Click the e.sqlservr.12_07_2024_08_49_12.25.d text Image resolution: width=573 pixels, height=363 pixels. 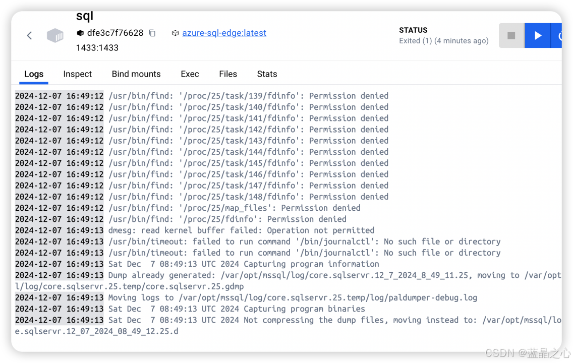(97, 332)
